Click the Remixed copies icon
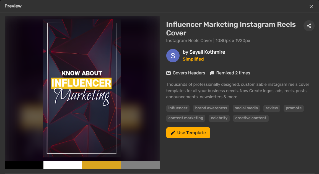The width and height of the screenshot is (319, 174). click(x=212, y=73)
